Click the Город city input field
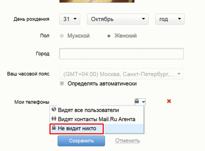The height and width of the screenshot is (151, 205). point(121,54)
